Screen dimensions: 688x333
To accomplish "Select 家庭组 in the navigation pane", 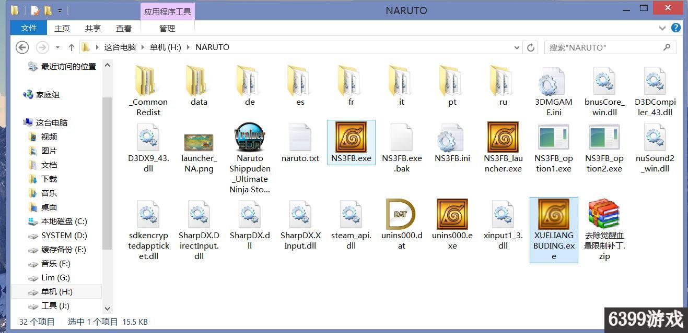I will pyautogui.click(x=42, y=94).
